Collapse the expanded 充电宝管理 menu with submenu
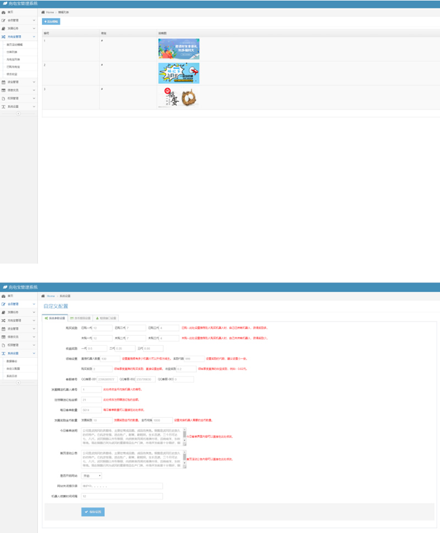The image size is (440, 533). tap(19, 37)
